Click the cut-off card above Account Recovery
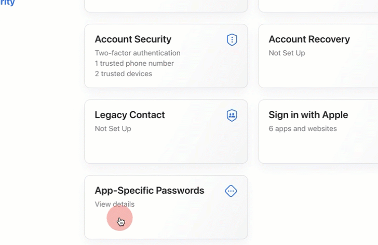 point(318,5)
